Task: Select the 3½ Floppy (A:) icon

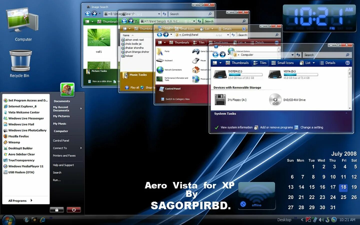Action: 220,99
